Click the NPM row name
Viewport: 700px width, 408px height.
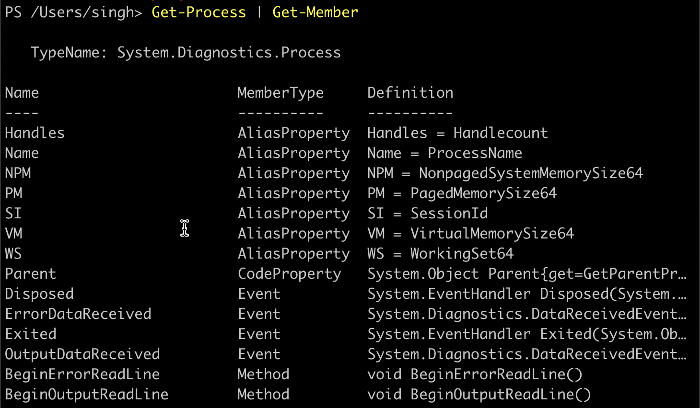pos(18,173)
